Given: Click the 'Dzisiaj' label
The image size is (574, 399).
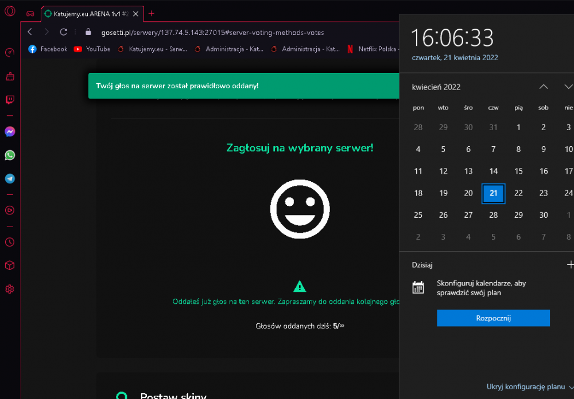Looking at the screenshot, I should 422,265.
